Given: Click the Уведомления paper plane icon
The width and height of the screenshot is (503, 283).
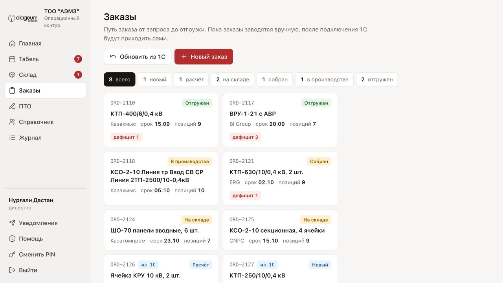Looking at the screenshot, I should pyautogui.click(x=12, y=223).
